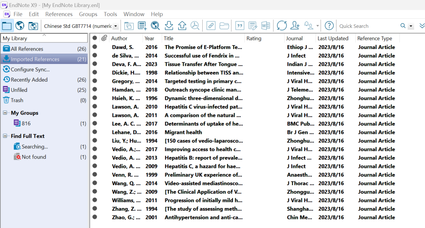The width and height of the screenshot is (425, 228).
Task: Toggle read status dot for Hsieh, K. row
Action: click(x=94, y=98)
